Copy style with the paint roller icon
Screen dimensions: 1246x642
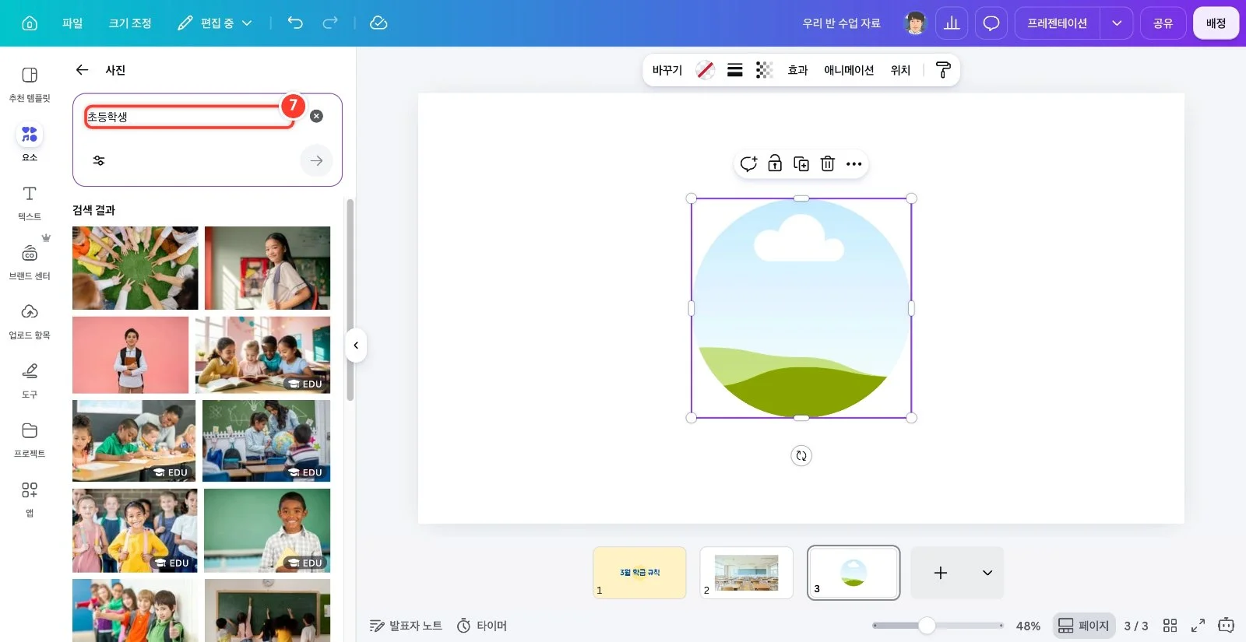(943, 70)
